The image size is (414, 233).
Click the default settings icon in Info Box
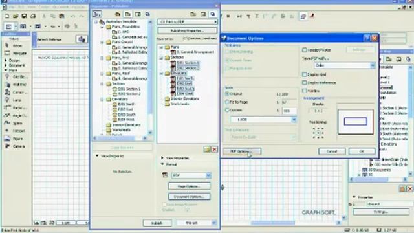click(x=82, y=39)
